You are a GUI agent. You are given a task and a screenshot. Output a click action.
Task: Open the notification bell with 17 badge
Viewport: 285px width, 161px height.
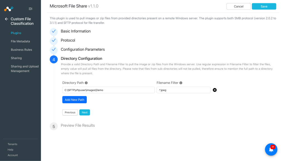pos(271,149)
